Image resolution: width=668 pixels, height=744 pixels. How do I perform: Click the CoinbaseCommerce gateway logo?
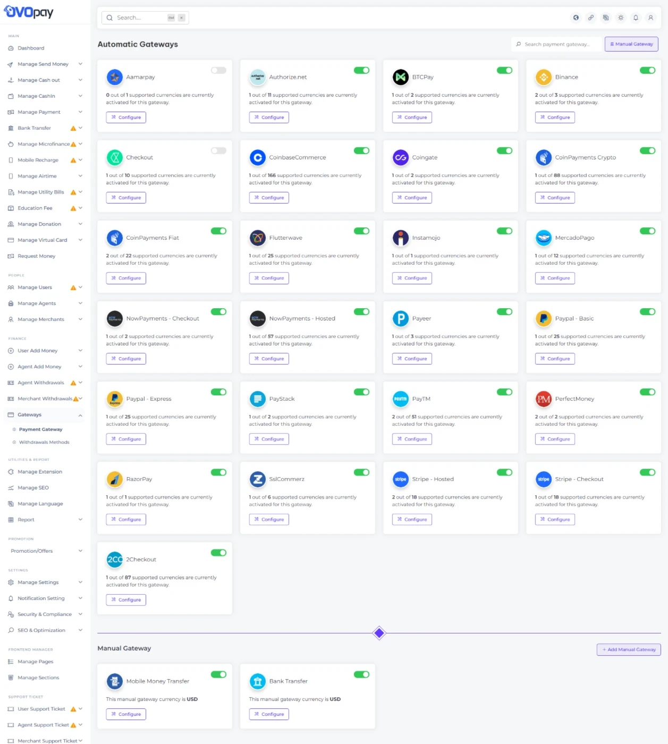[257, 157]
